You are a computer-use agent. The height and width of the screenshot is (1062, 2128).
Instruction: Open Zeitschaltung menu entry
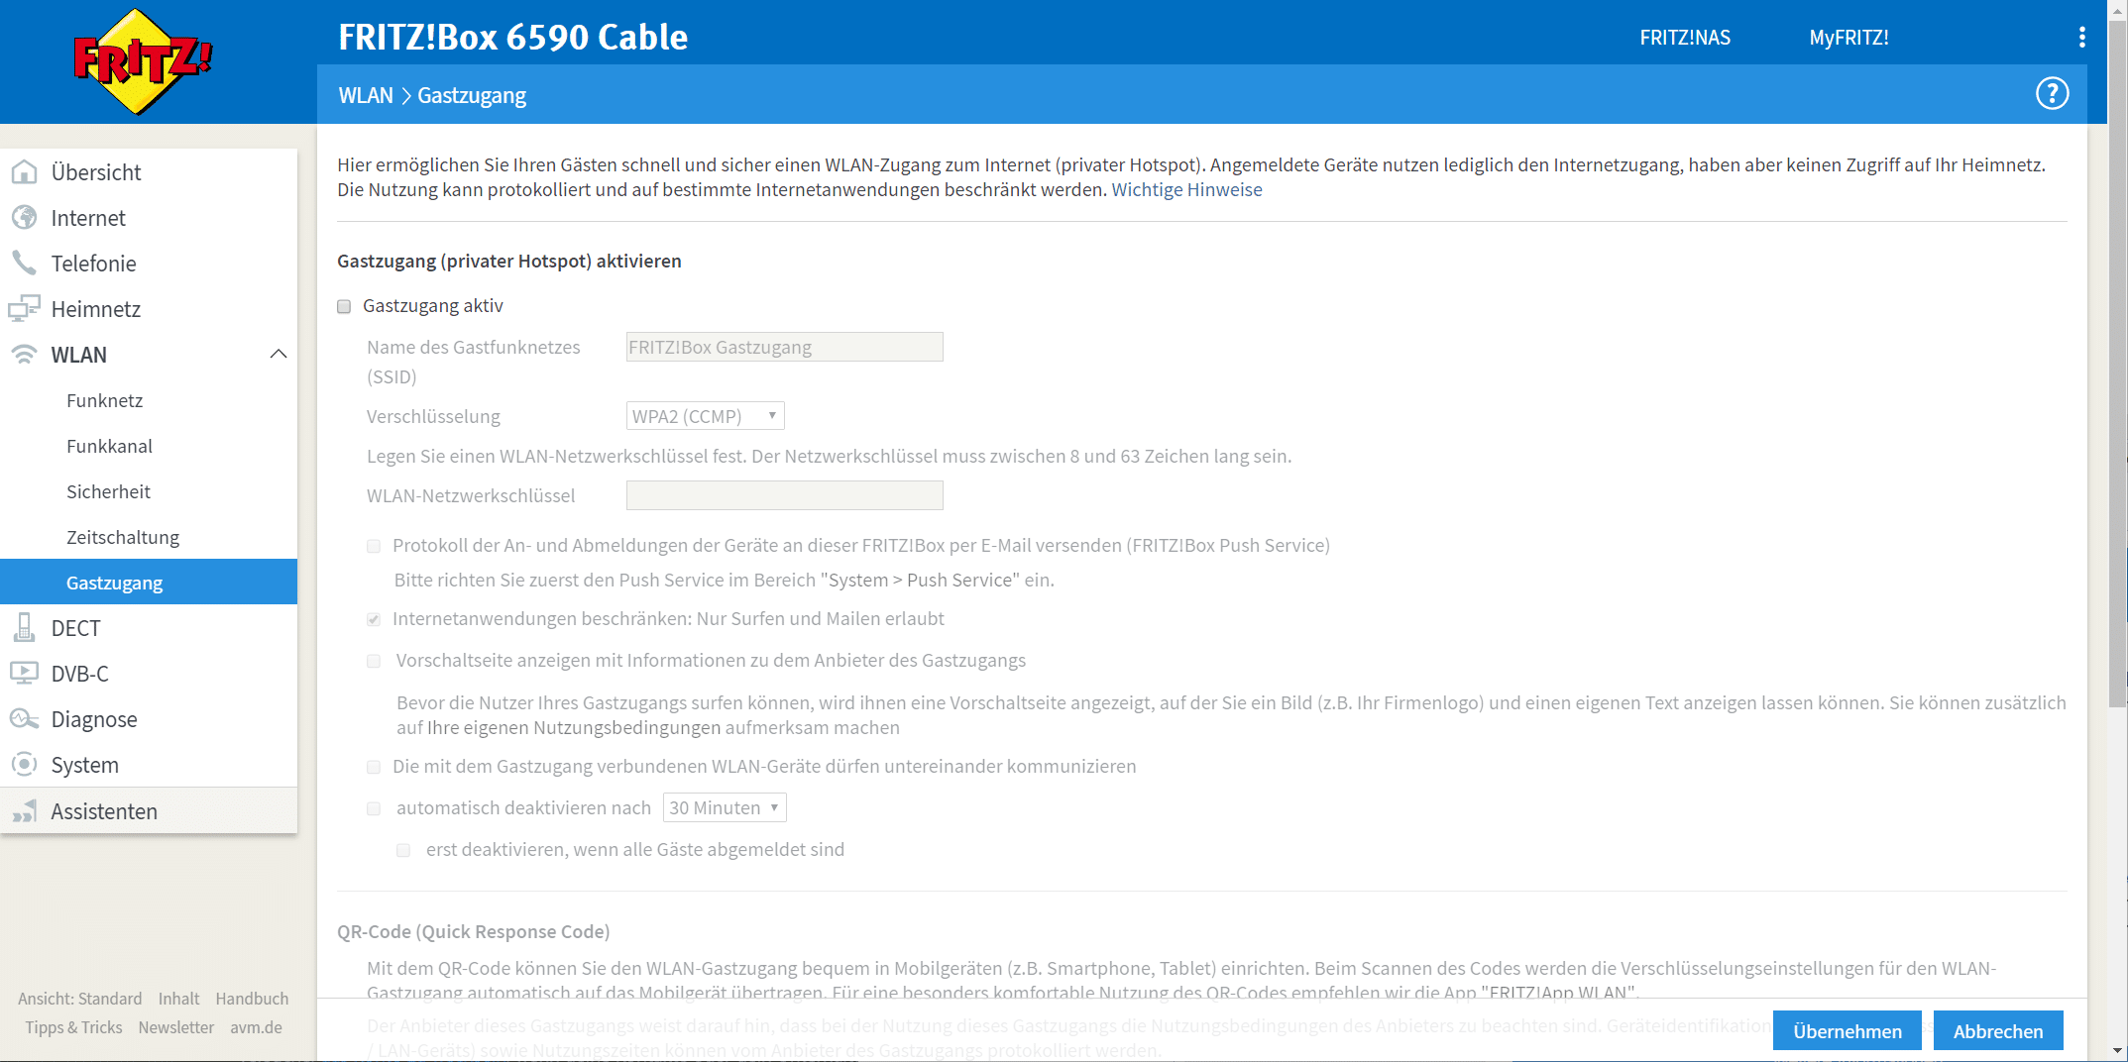pyautogui.click(x=123, y=537)
